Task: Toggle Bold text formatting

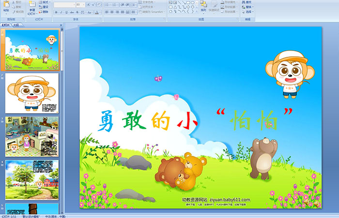Action: [x=55, y=12]
